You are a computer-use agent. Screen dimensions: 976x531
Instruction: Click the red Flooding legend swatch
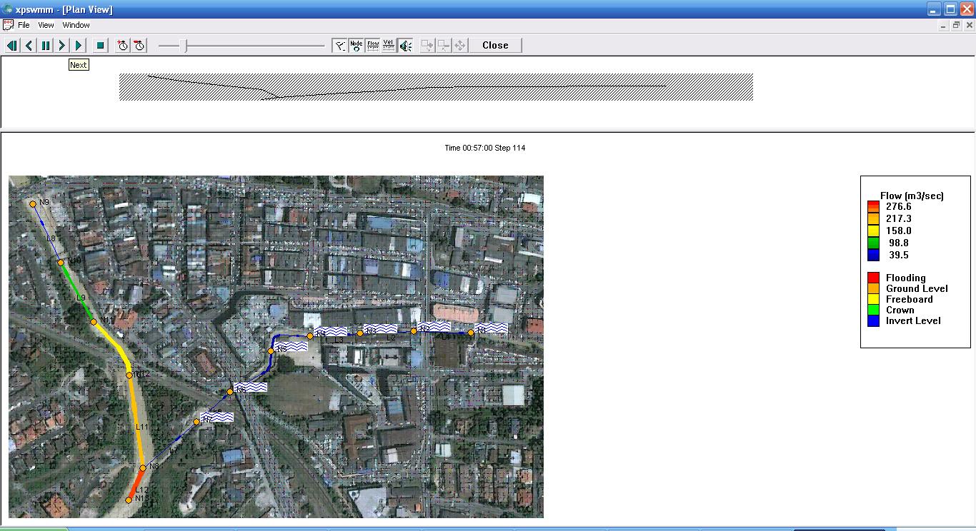873,278
